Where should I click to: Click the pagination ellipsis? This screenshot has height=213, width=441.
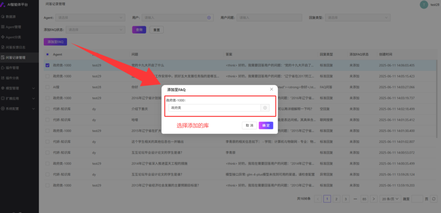click(355, 199)
